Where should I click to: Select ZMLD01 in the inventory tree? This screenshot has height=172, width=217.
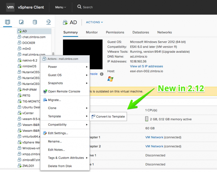pyautogui.click(x=29, y=166)
